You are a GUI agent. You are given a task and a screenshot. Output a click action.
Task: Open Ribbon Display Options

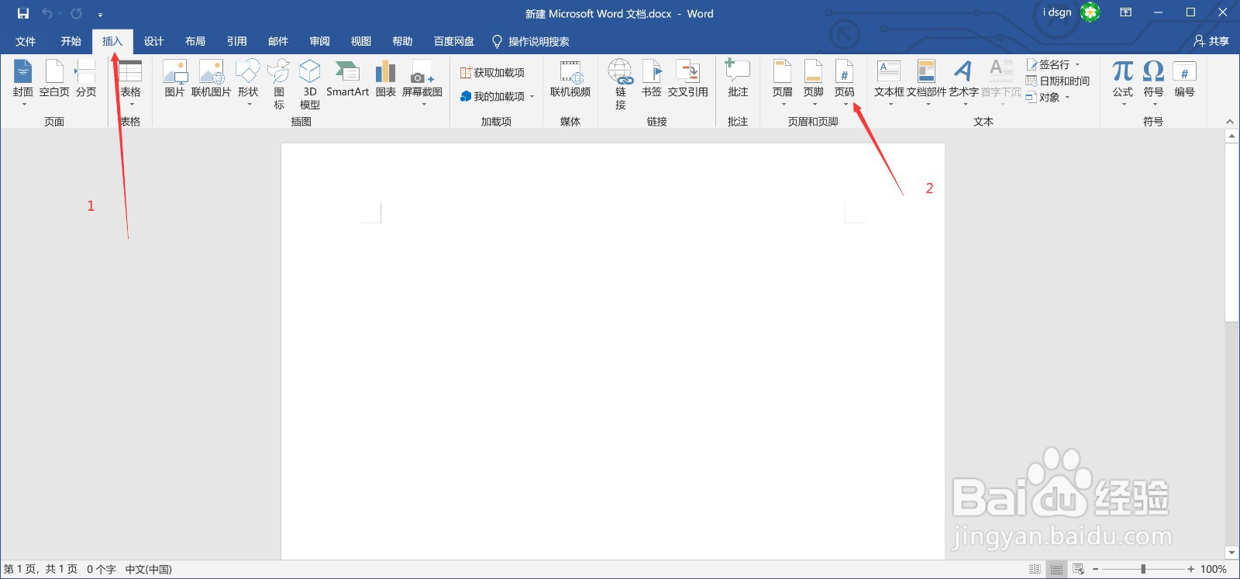[x=1126, y=12]
